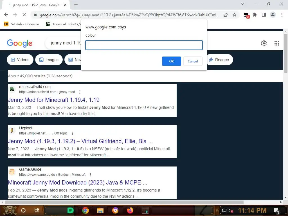Click the https://www.game.guide Guides Minecraft URL
The image size is (288, 216).
click(52, 174)
